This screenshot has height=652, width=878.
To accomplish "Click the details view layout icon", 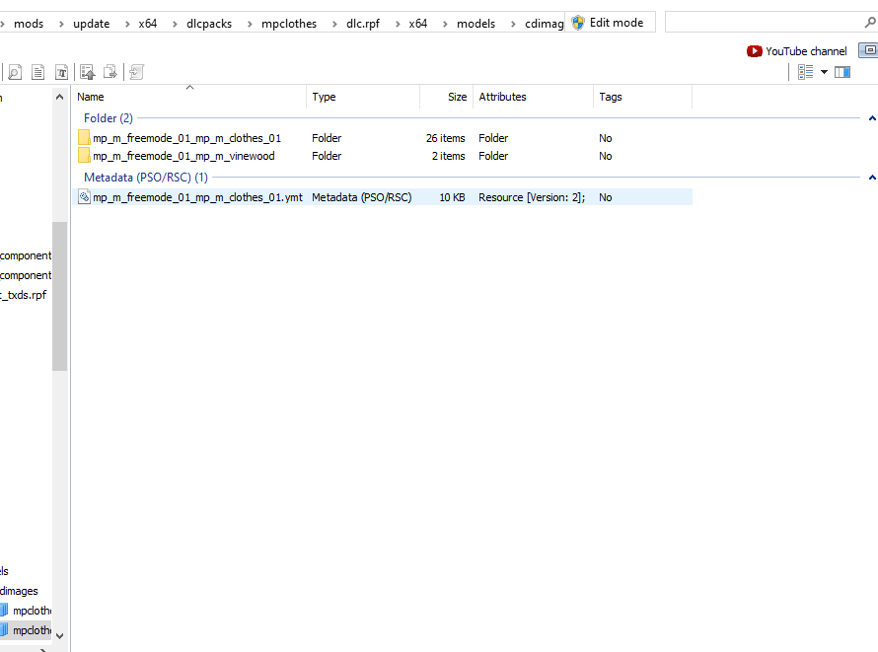I will click(x=806, y=72).
